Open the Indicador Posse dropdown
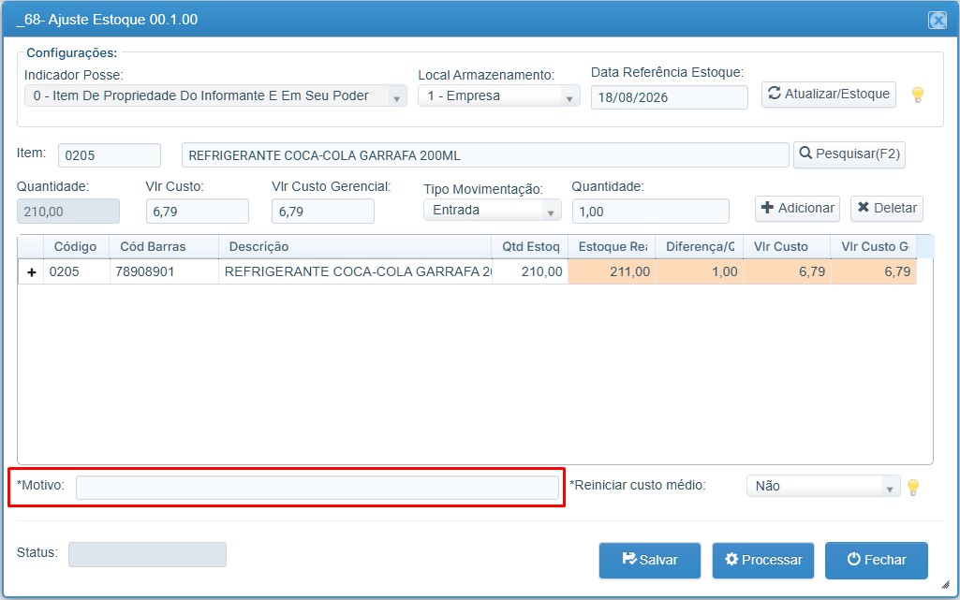The image size is (960, 600). coord(215,96)
